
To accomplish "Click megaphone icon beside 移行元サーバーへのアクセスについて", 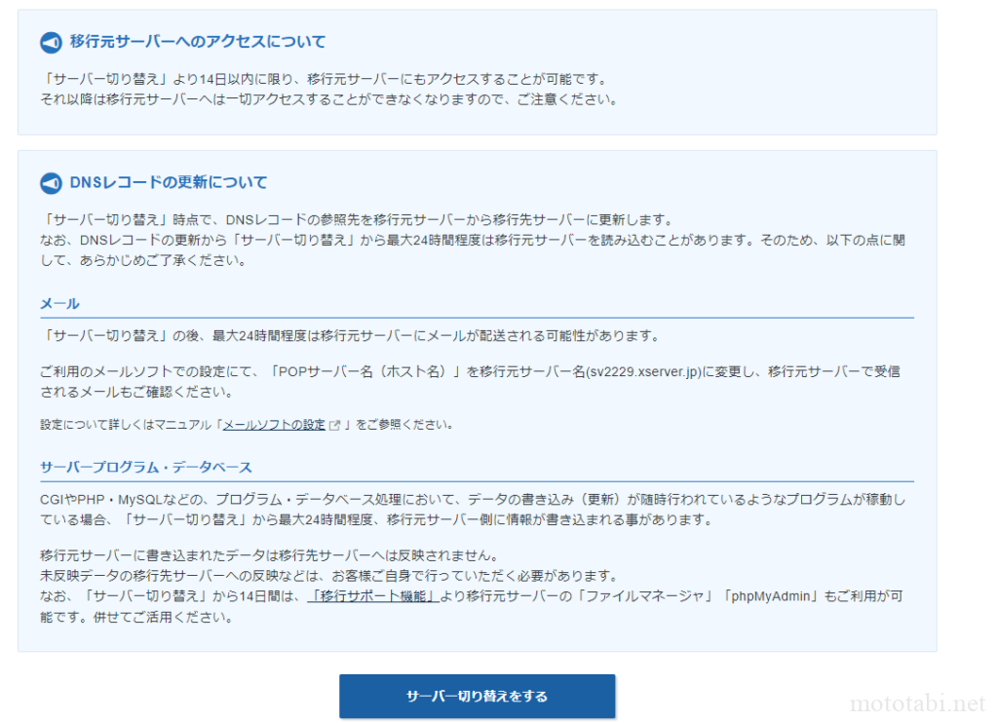I will coord(51,43).
